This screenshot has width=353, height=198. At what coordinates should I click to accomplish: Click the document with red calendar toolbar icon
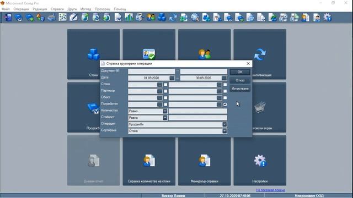click(x=217, y=17)
